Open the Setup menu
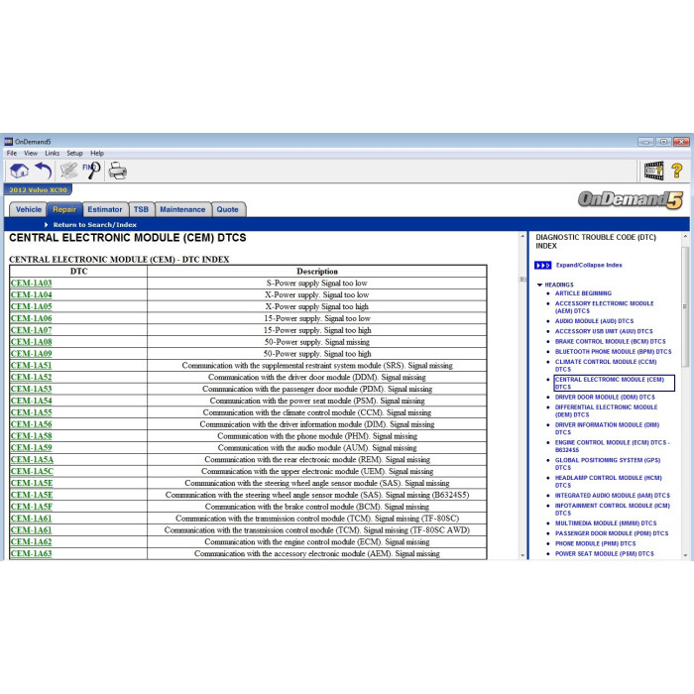The height and width of the screenshot is (694, 694). [74, 153]
